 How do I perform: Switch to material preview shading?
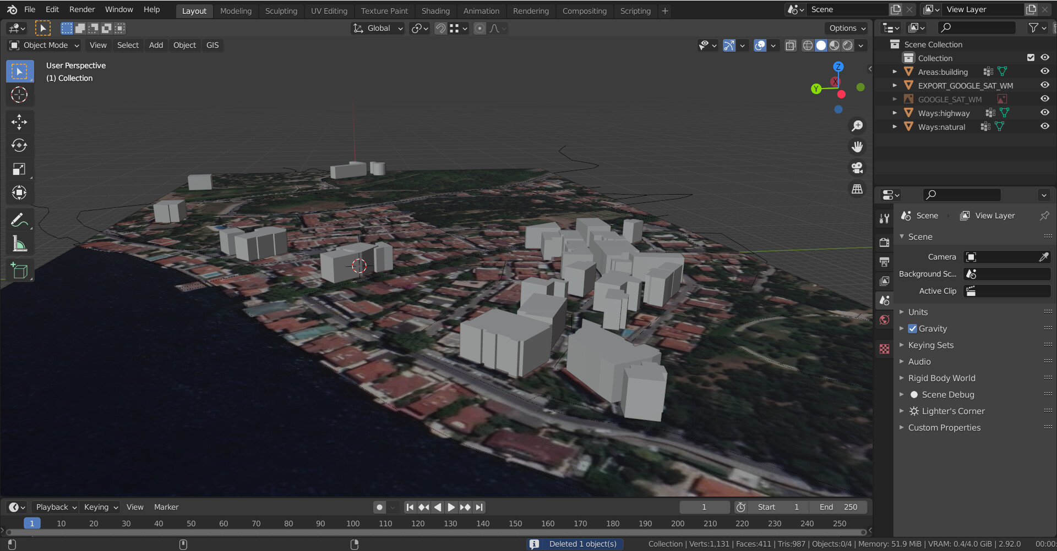click(x=835, y=45)
